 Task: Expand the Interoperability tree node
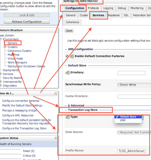coord(1,82)
